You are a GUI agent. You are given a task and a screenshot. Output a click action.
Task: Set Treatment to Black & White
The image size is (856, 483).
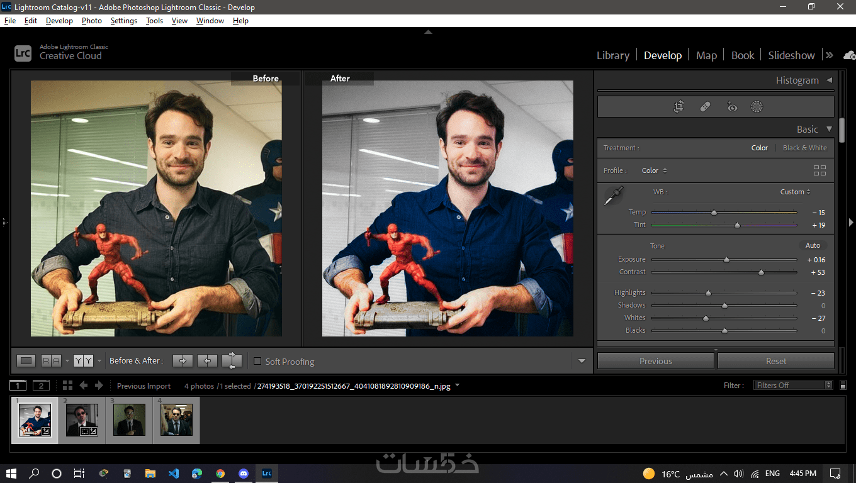(x=805, y=148)
